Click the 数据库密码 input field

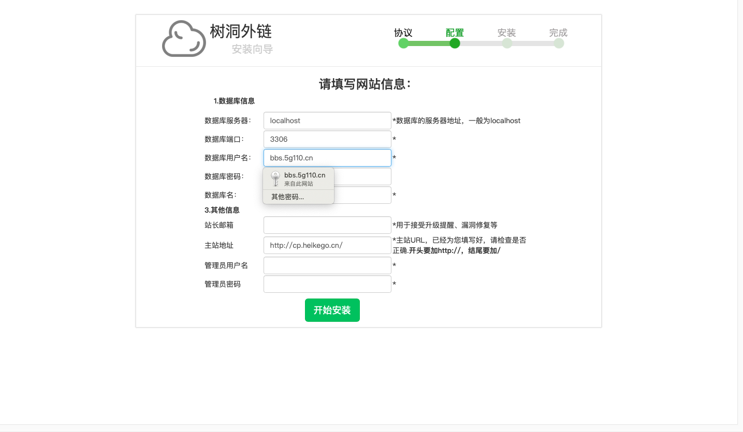pyautogui.click(x=362, y=176)
